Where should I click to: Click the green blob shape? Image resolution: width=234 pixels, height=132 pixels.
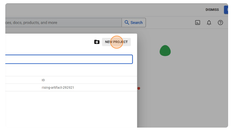click(x=165, y=51)
